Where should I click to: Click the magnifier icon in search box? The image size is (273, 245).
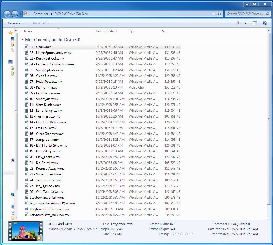[x=267, y=14]
